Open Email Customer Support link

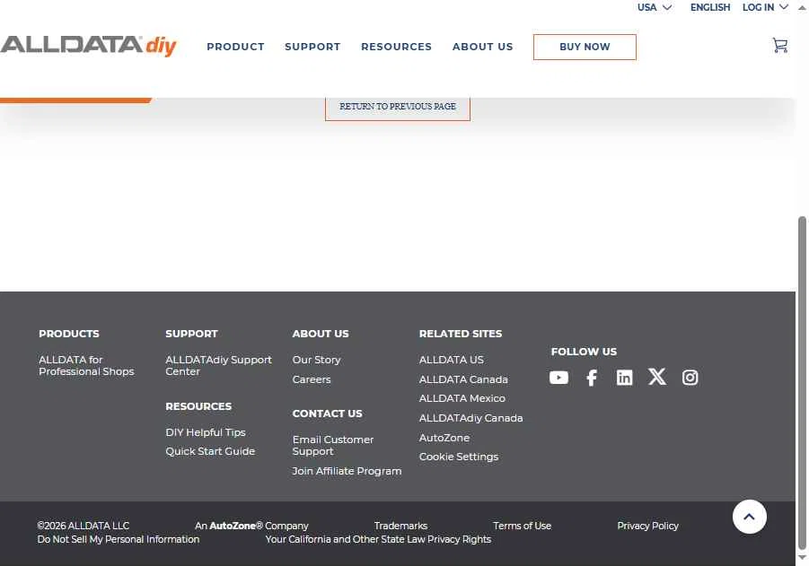point(333,445)
